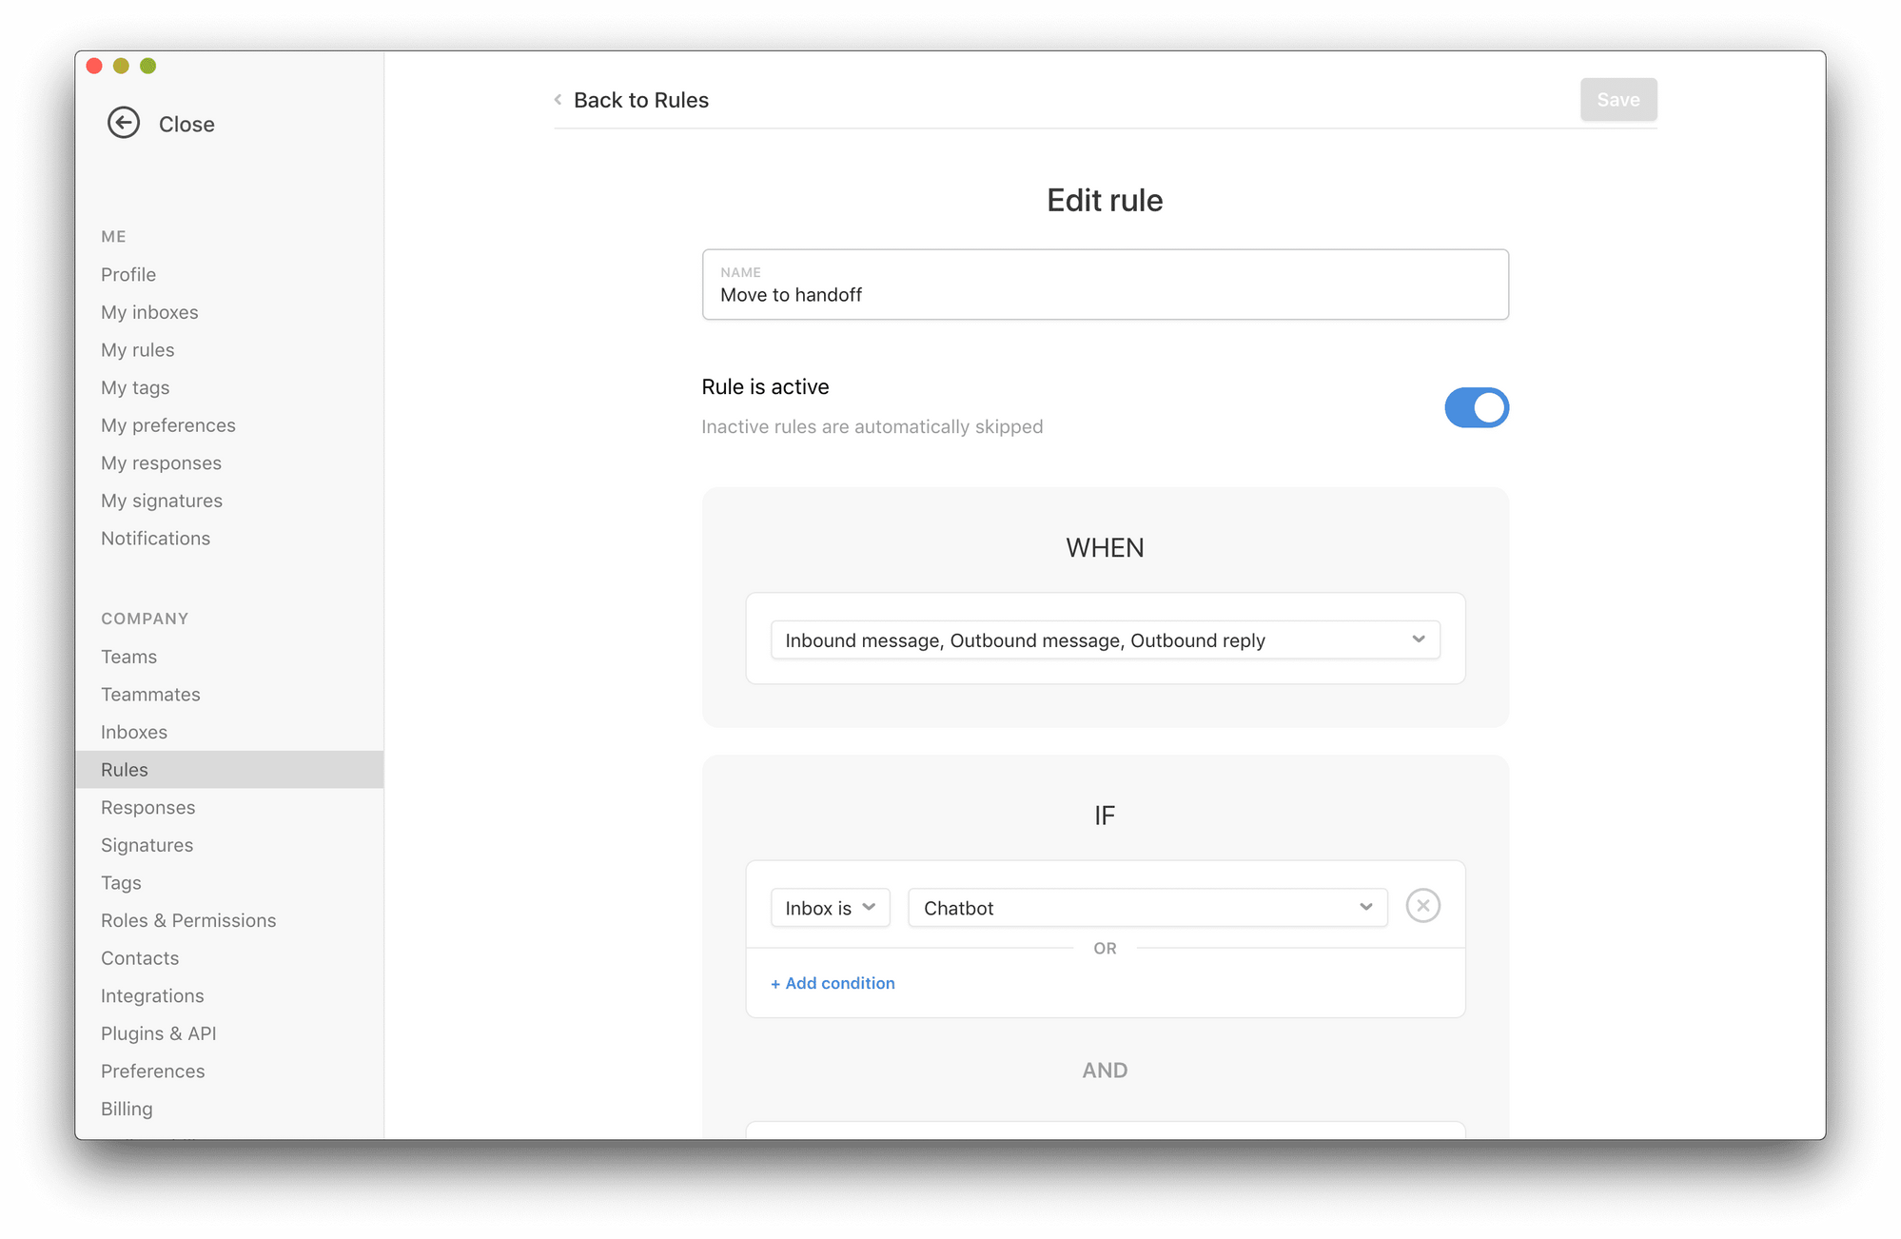
Task: Click the Save button
Action: click(1617, 100)
